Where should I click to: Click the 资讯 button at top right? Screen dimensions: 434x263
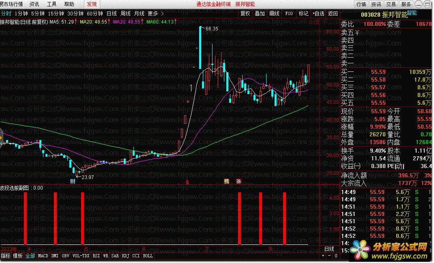coord(376,4)
